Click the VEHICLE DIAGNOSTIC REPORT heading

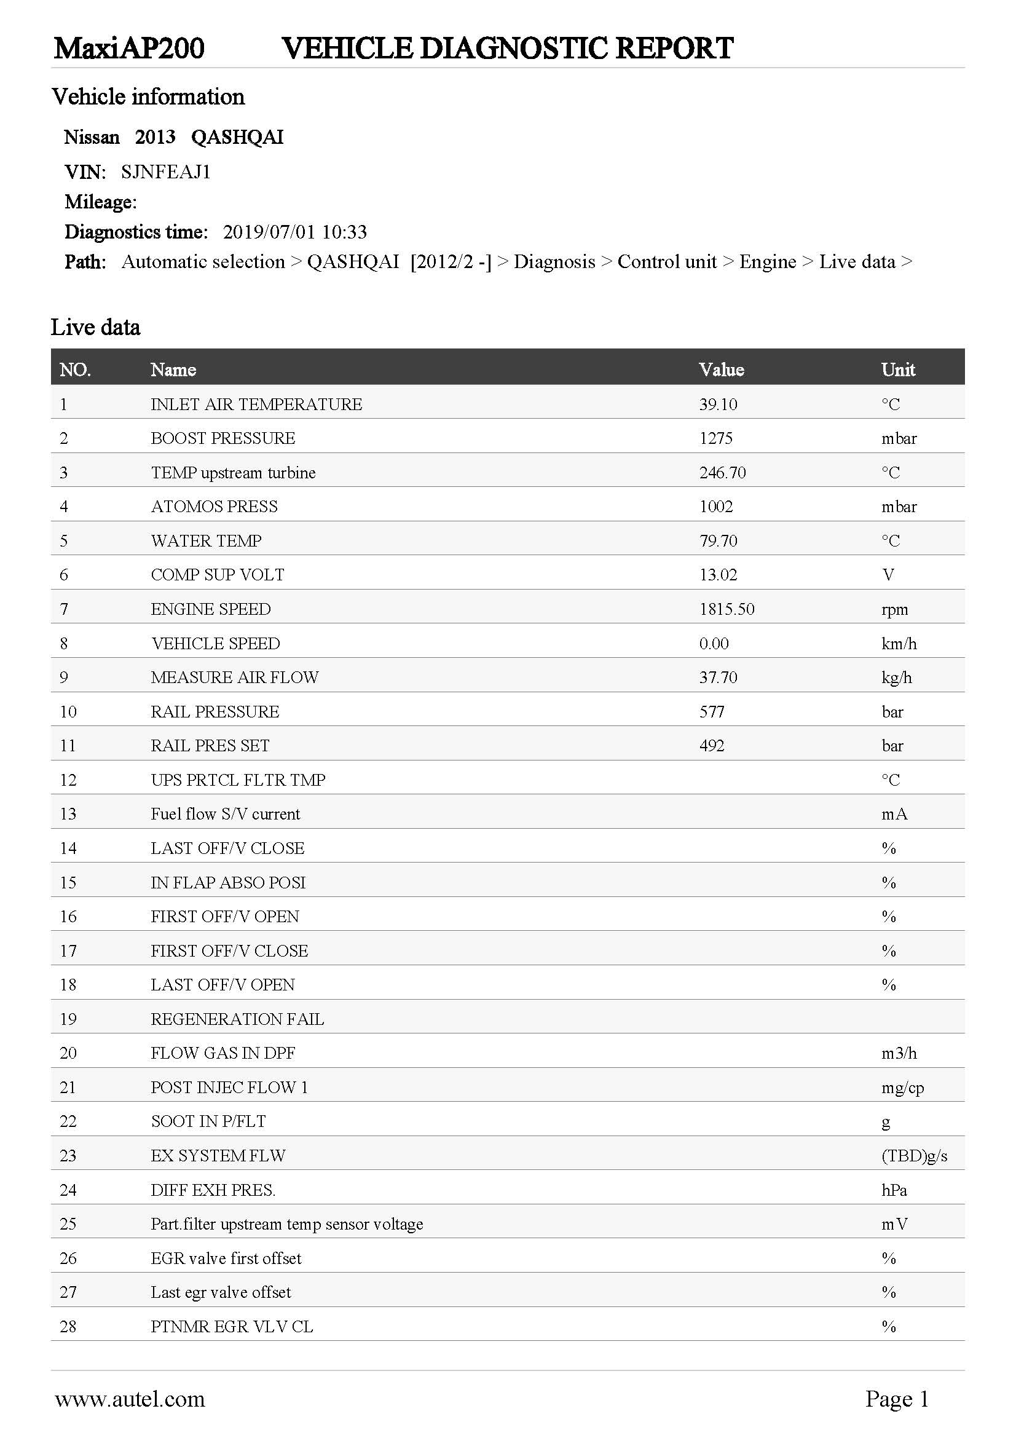click(x=507, y=48)
